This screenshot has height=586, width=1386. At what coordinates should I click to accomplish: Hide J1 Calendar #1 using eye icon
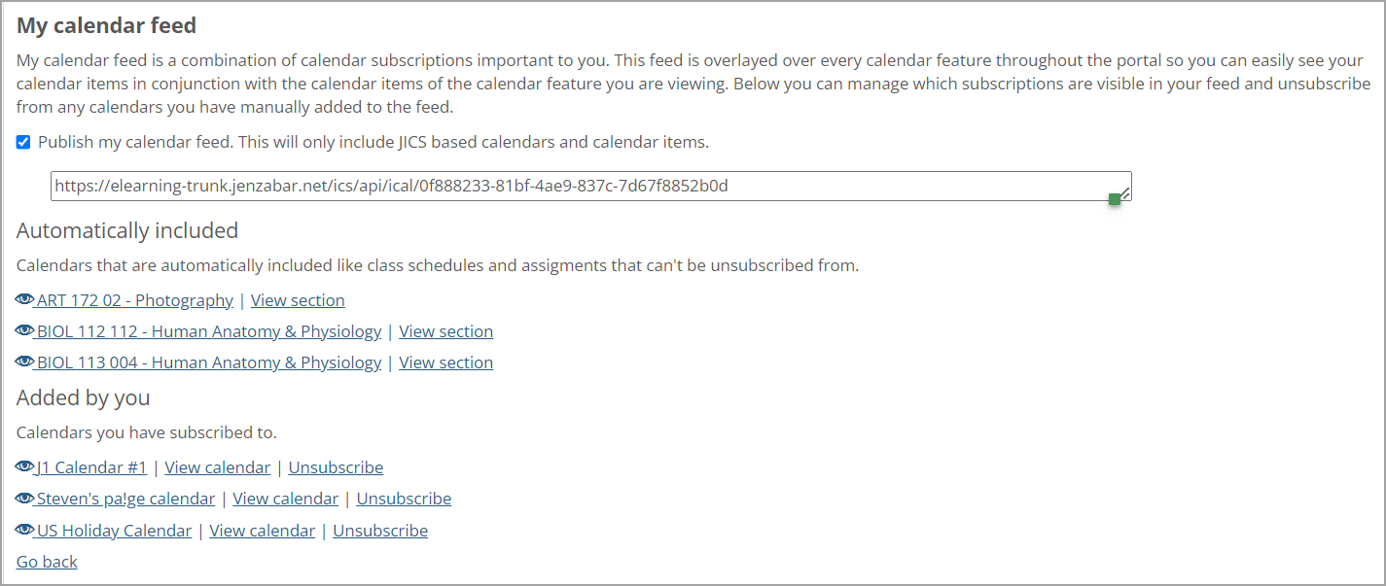(x=25, y=467)
